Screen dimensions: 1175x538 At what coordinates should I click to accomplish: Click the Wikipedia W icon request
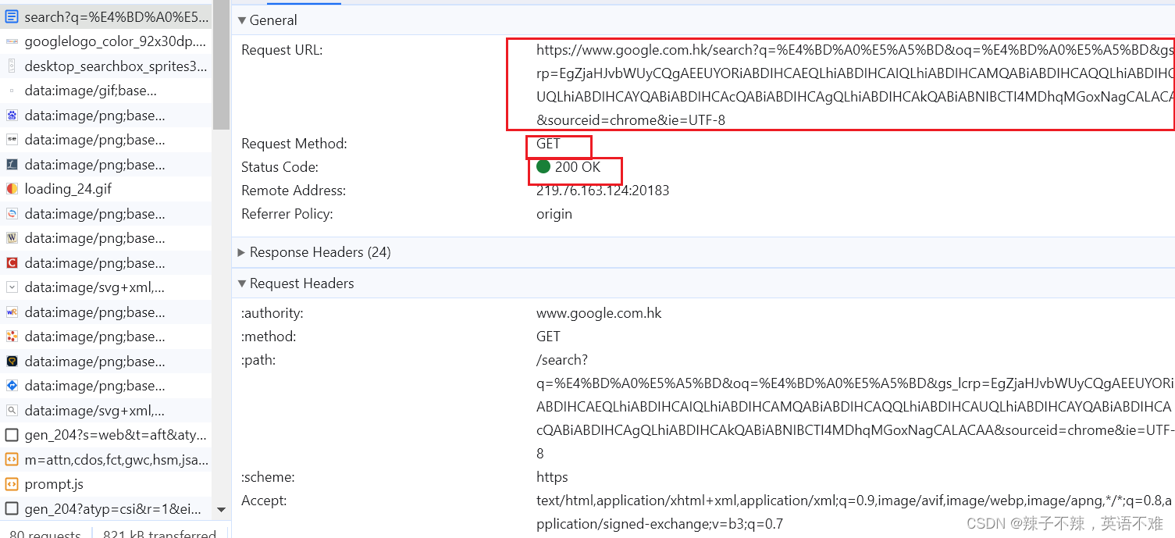click(12, 238)
